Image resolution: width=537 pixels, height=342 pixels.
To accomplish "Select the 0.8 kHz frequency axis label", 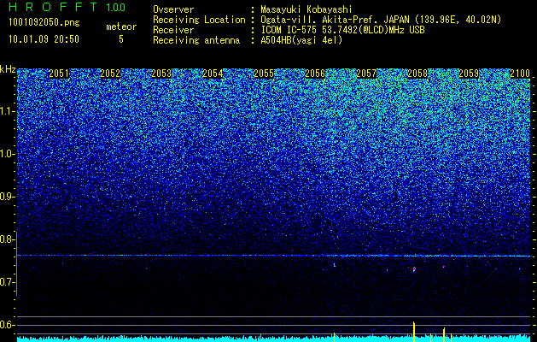I will pos(8,239).
